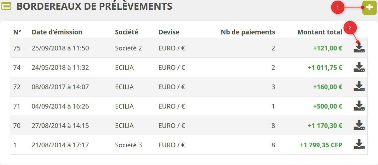378x165 pixels.
Task: Click the Montant total column header
Action: click(320, 32)
